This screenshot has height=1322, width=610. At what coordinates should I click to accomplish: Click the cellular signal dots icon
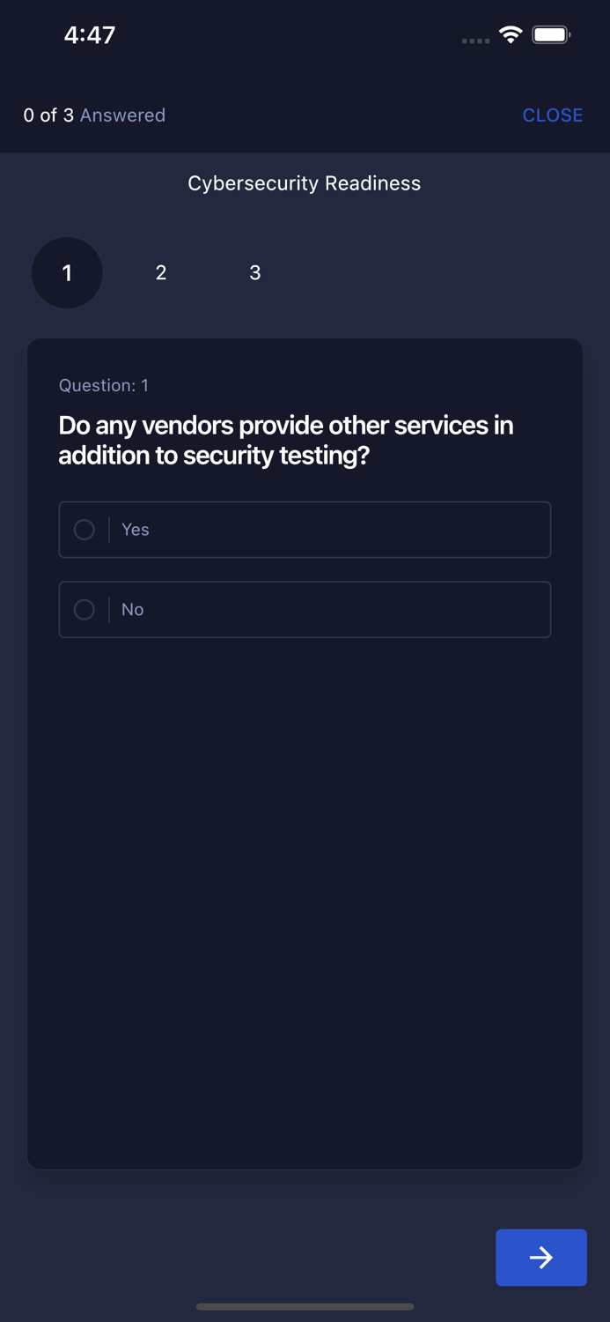pyautogui.click(x=475, y=41)
